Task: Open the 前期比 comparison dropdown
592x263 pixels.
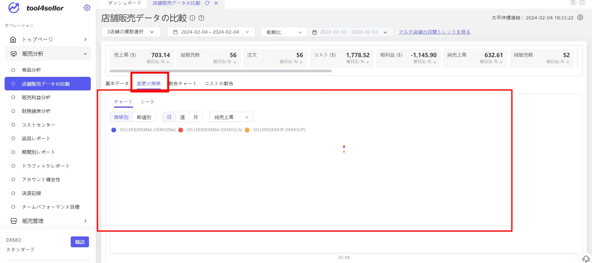Action: coord(284,32)
